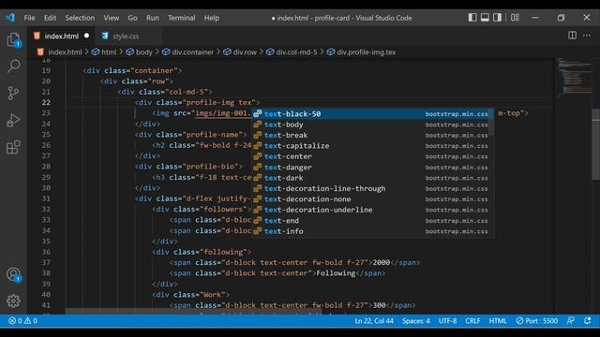Click line number 29 in the gutter
Image resolution: width=600 pixels, height=337 pixels.
(x=46, y=177)
